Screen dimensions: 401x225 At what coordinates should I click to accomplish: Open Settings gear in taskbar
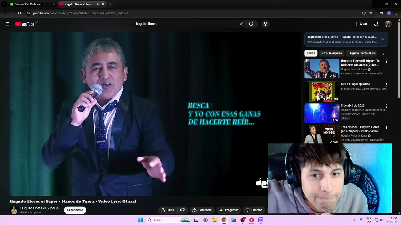pos(206,220)
